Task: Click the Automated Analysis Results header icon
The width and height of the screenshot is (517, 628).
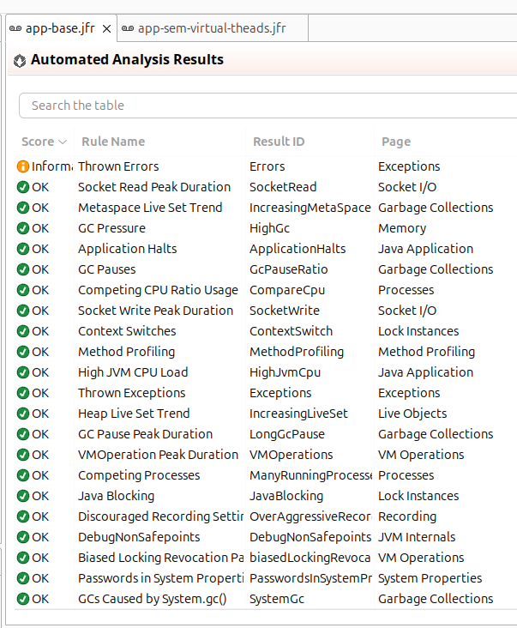Action: (x=19, y=61)
